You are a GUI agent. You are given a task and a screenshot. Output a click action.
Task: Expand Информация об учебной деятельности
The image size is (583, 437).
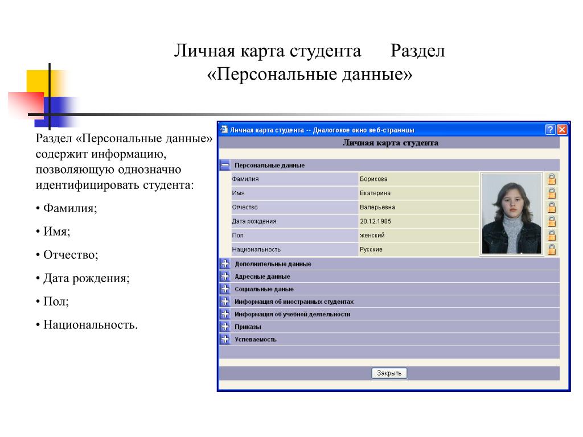click(225, 314)
